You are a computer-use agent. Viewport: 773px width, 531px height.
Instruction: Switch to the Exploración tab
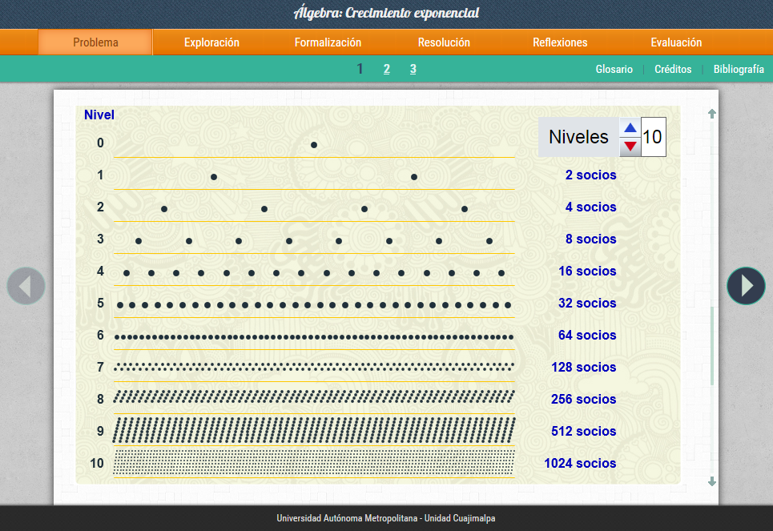coord(211,42)
